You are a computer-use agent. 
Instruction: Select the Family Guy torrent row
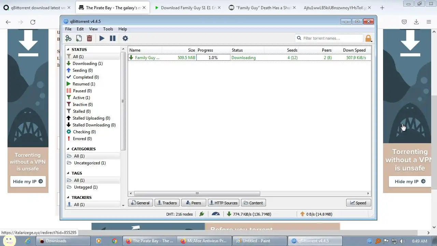(x=249, y=58)
